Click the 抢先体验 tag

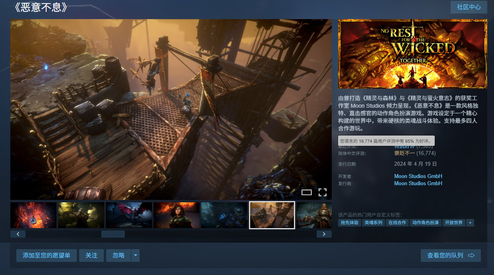tap(349, 223)
